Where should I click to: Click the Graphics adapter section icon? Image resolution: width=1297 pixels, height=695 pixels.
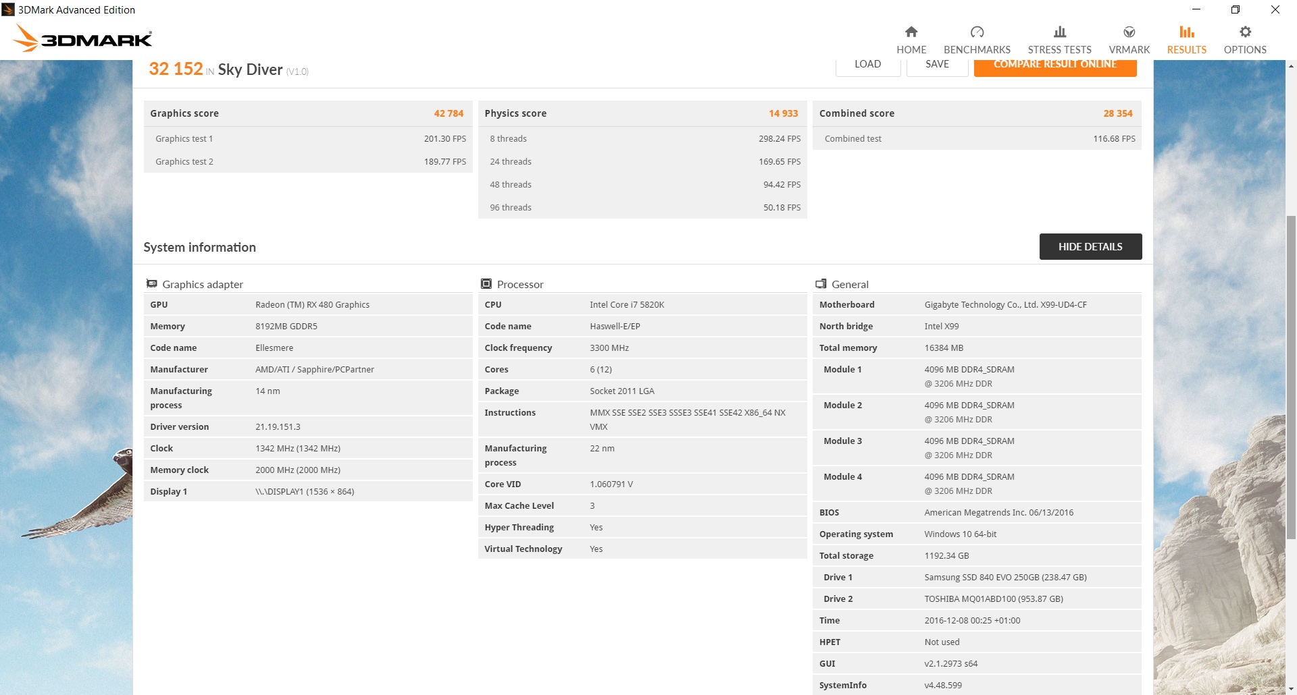click(152, 284)
